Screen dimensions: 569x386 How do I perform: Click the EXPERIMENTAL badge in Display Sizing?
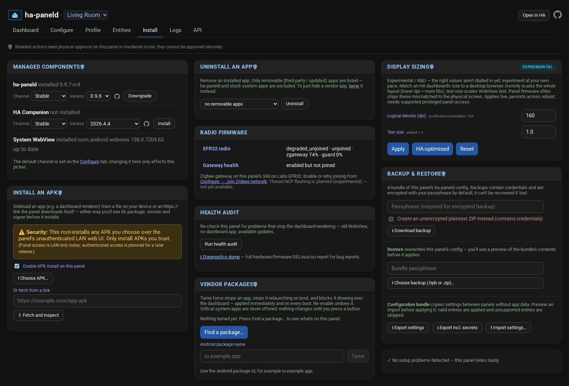pos(538,67)
